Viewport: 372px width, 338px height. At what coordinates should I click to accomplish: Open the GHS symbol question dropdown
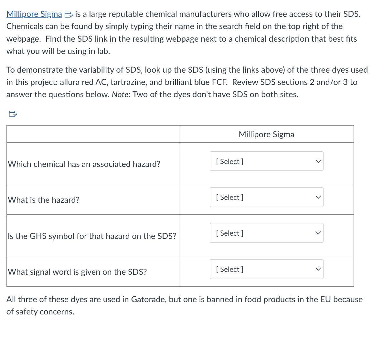tap(266, 233)
